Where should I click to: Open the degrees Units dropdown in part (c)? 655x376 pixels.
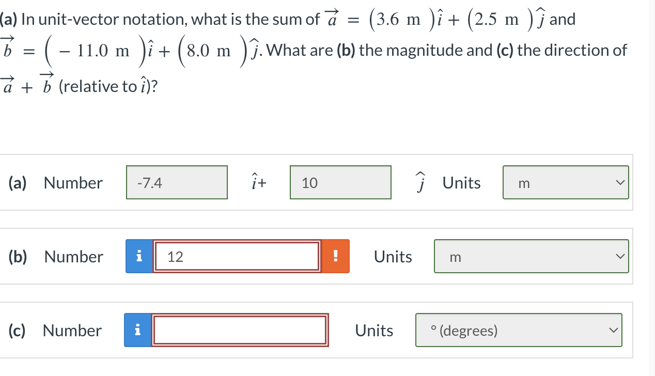pos(519,330)
